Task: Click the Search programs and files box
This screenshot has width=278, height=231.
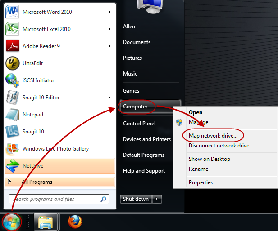Action: point(59,199)
